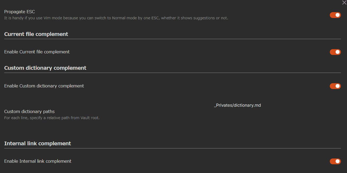Click the "Current file complement" section heading

point(36,34)
